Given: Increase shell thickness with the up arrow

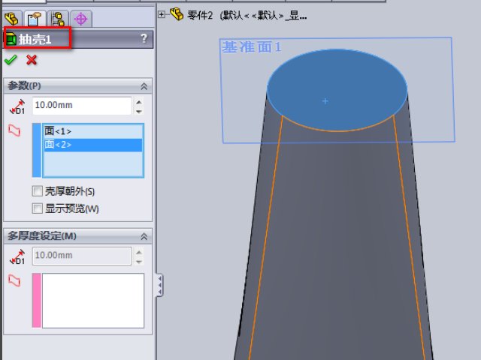Looking at the screenshot, I should point(138,101).
